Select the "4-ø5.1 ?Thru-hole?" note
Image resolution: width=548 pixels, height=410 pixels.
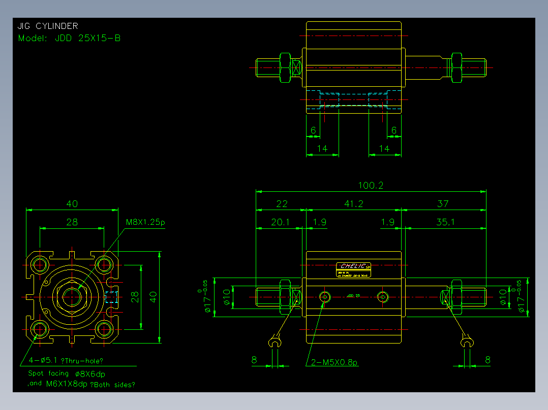[66, 360]
